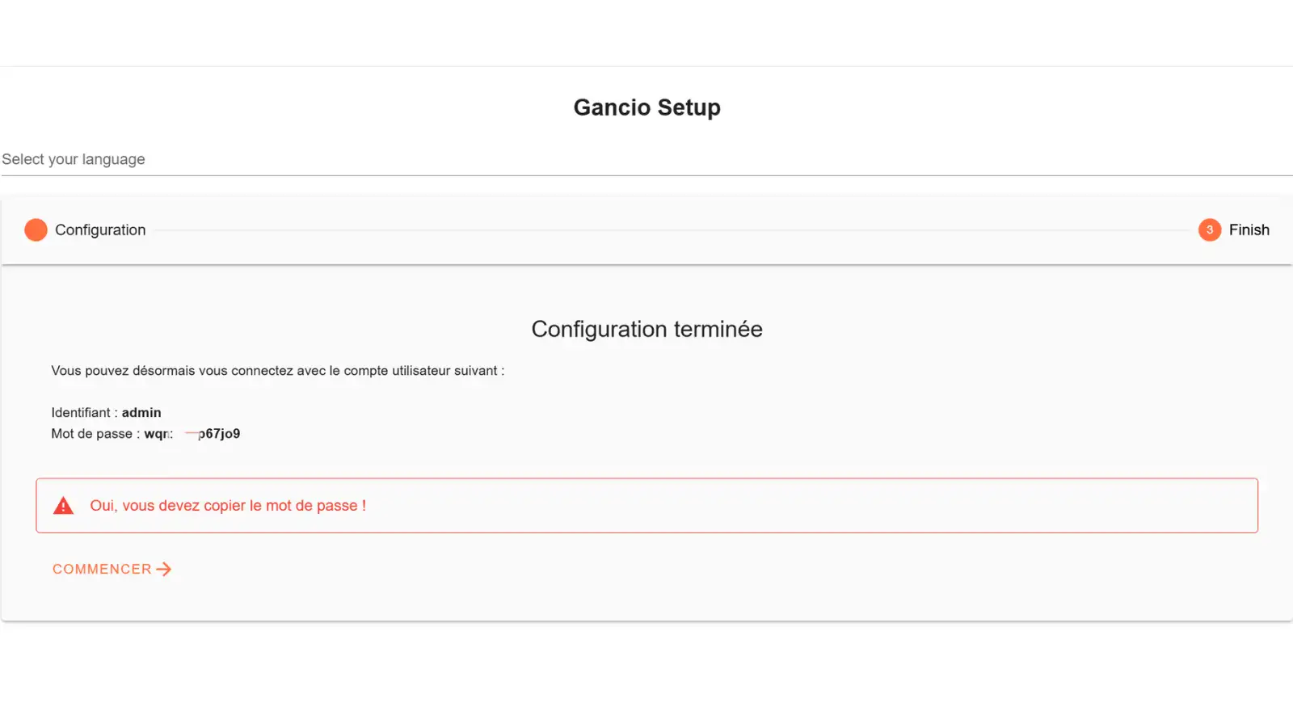Click the "Gancio Setup" page title
This screenshot has height=724, width=1293.
646,107
